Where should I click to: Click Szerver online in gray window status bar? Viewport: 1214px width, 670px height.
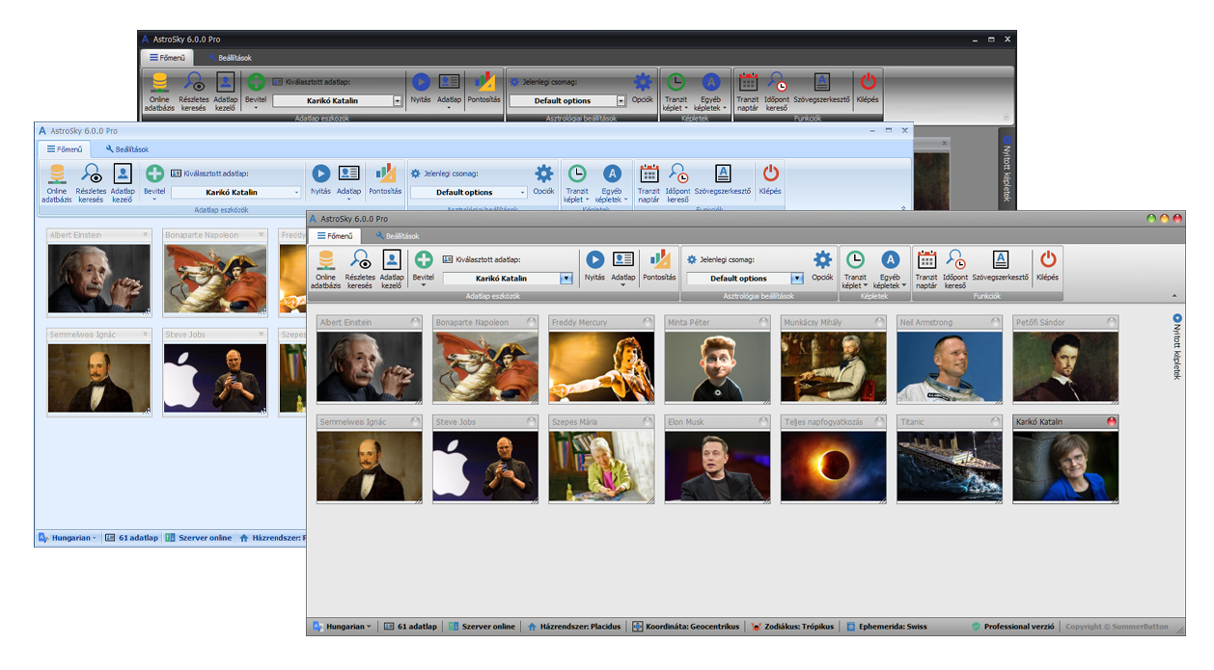[483, 627]
